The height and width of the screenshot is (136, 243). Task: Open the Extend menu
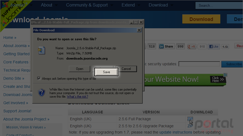pyautogui.click(x=128, y=5)
